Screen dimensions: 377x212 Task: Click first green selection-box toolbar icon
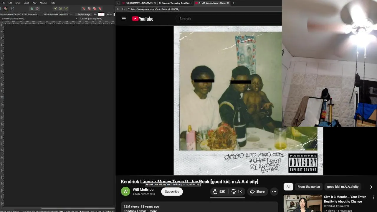pos(55,9)
